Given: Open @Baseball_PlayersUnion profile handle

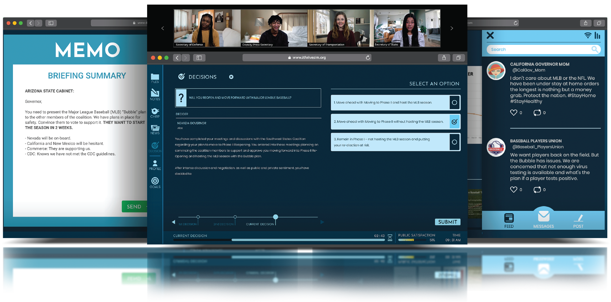Looking at the screenshot, I should point(538,147).
